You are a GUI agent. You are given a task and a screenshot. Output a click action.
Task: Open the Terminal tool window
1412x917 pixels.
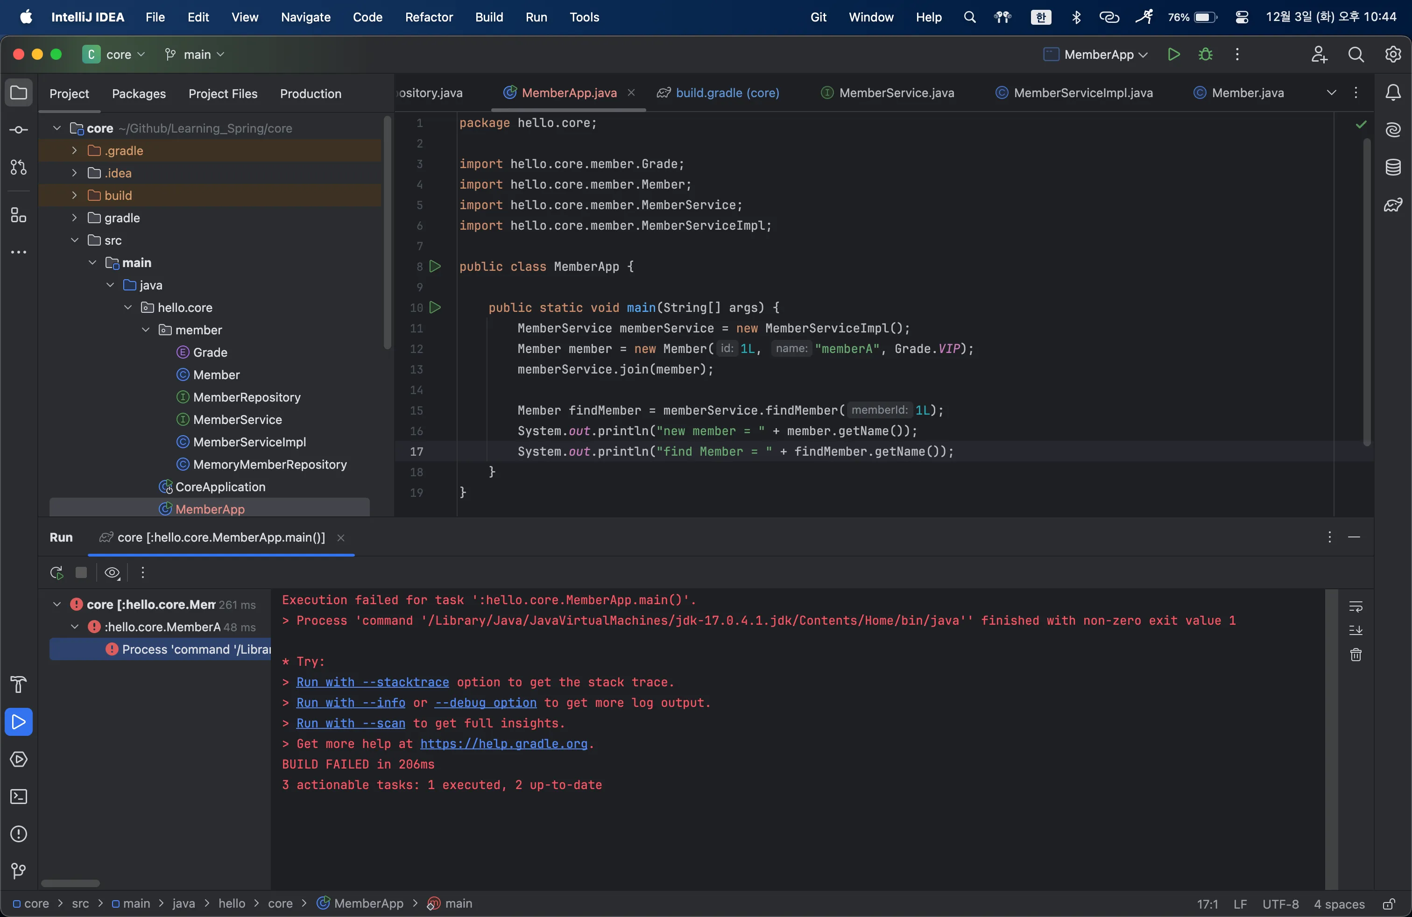click(x=19, y=797)
